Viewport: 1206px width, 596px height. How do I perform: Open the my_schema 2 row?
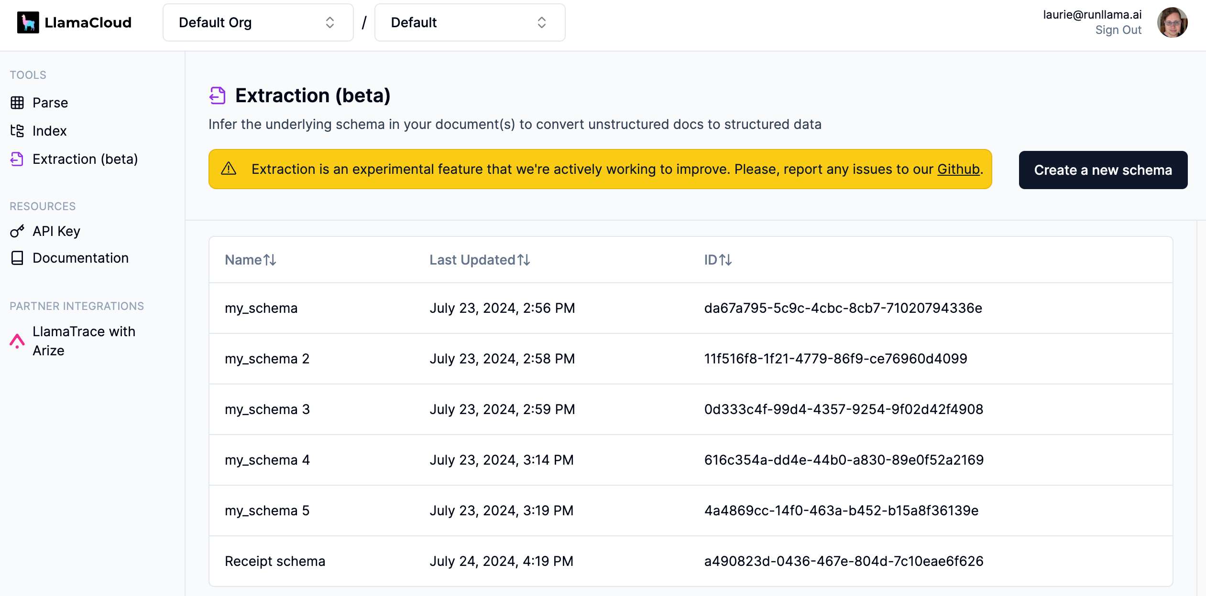click(691, 359)
